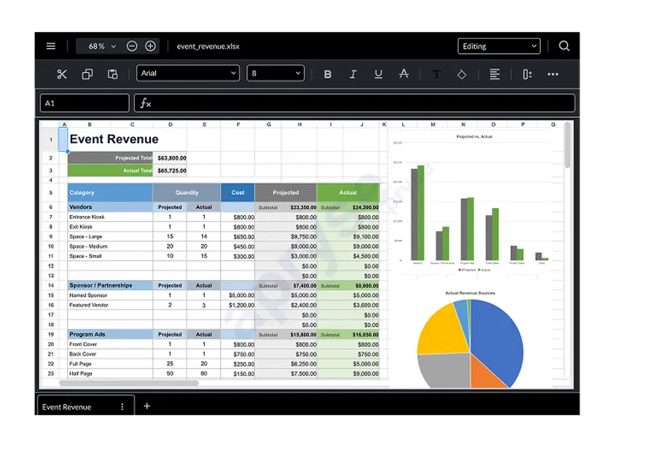Click the text alignment icon

pyautogui.click(x=494, y=74)
